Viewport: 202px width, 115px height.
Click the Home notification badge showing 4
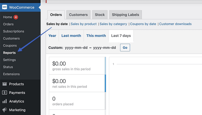16,17
